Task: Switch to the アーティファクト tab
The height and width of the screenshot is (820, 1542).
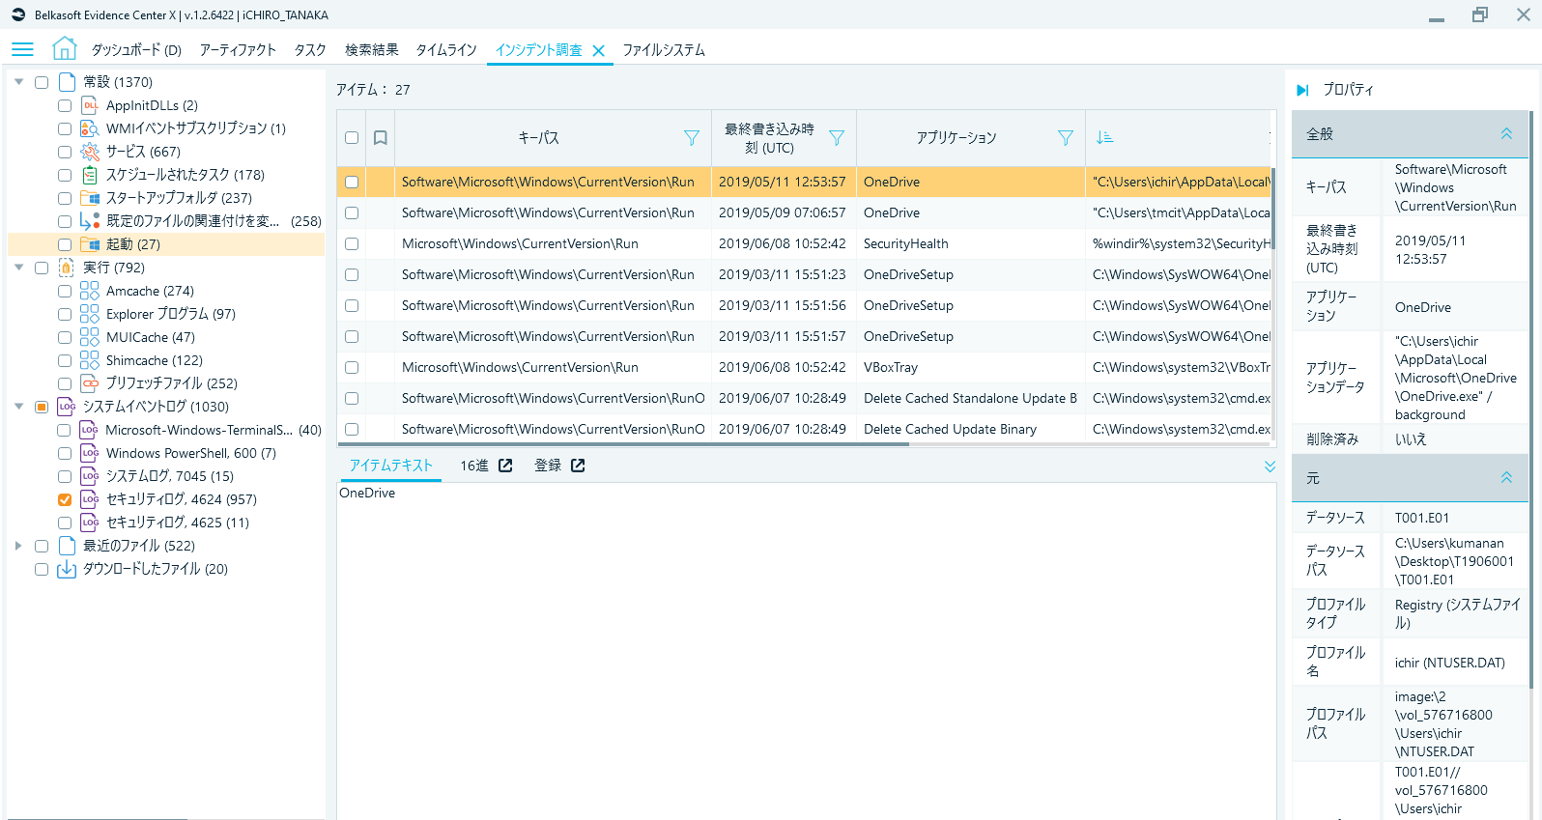Action: (238, 50)
